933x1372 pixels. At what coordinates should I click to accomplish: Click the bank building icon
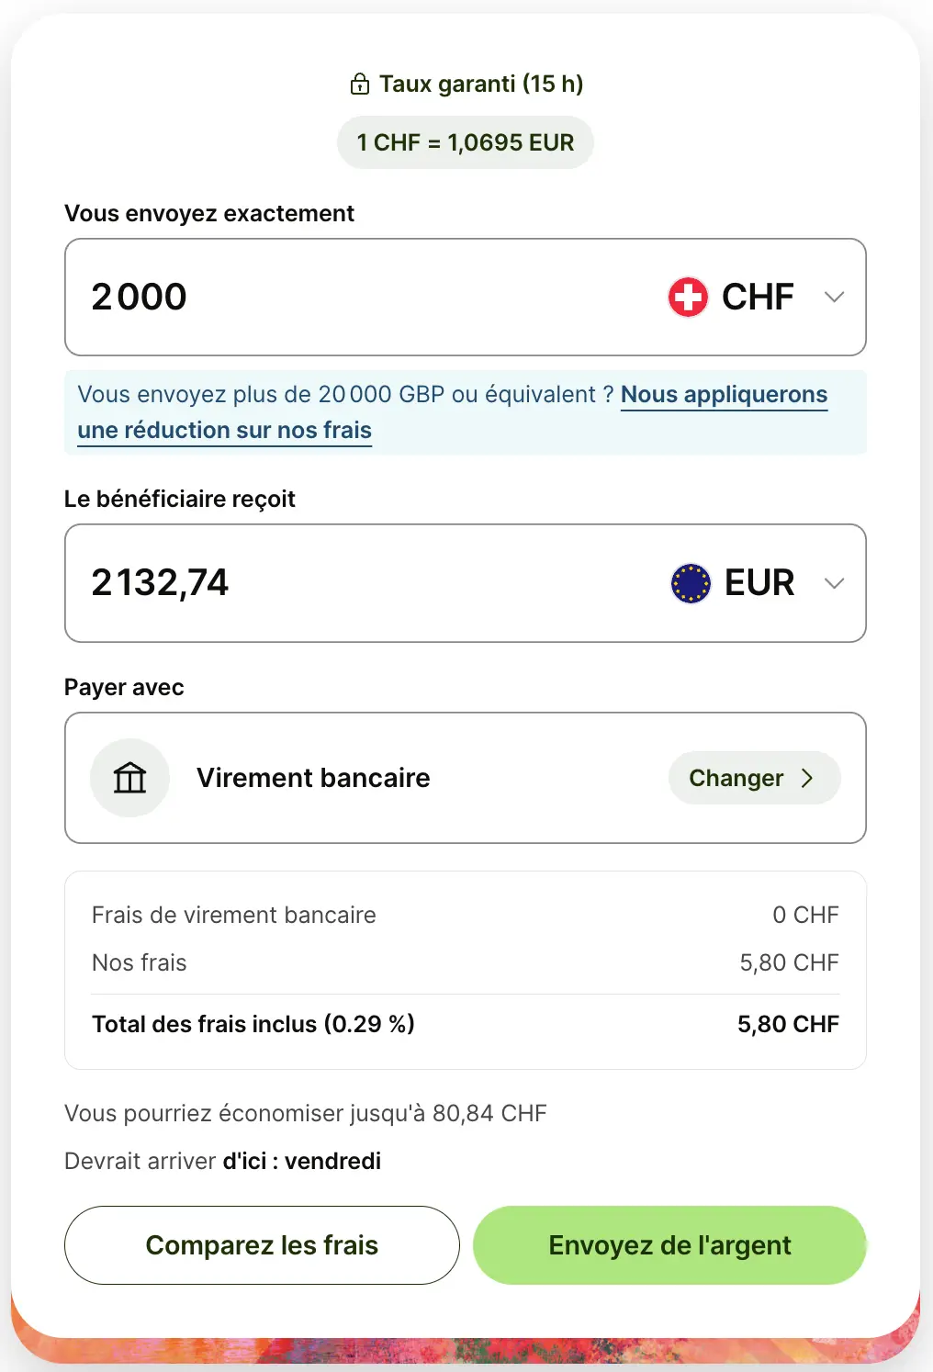(x=130, y=778)
